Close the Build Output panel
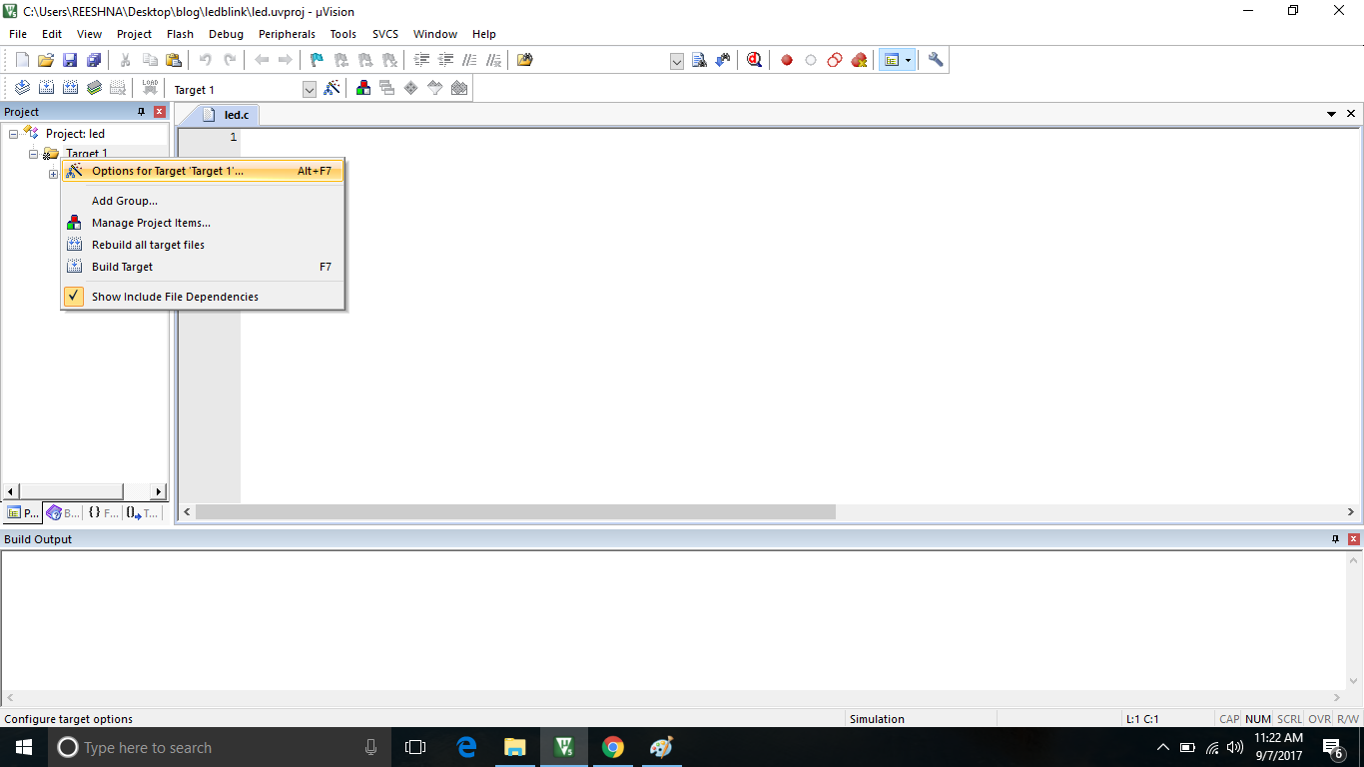The width and height of the screenshot is (1364, 767). click(1354, 539)
